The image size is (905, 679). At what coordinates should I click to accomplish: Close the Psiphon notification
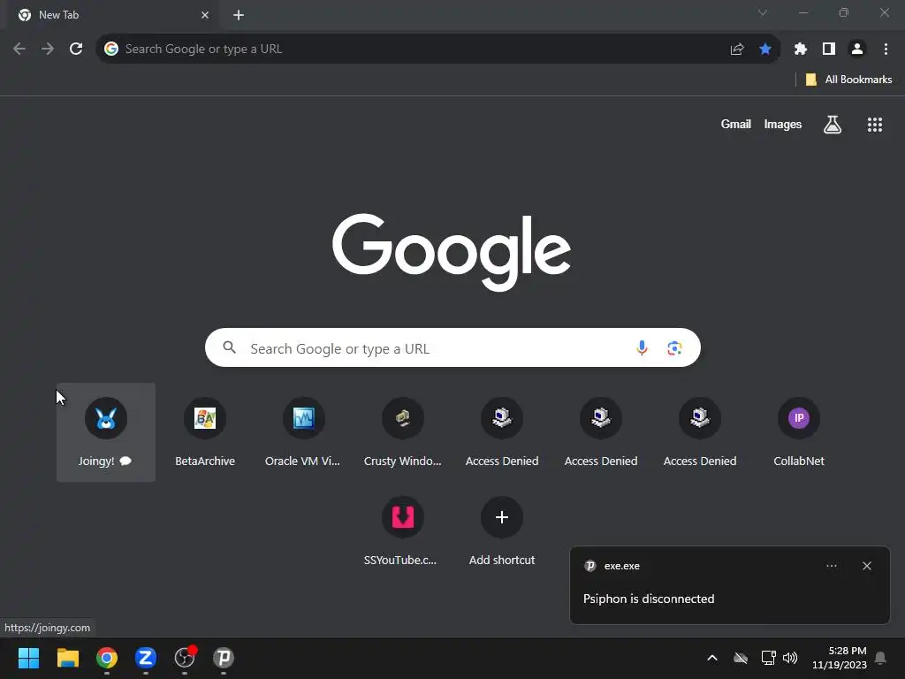coord(867,566)
